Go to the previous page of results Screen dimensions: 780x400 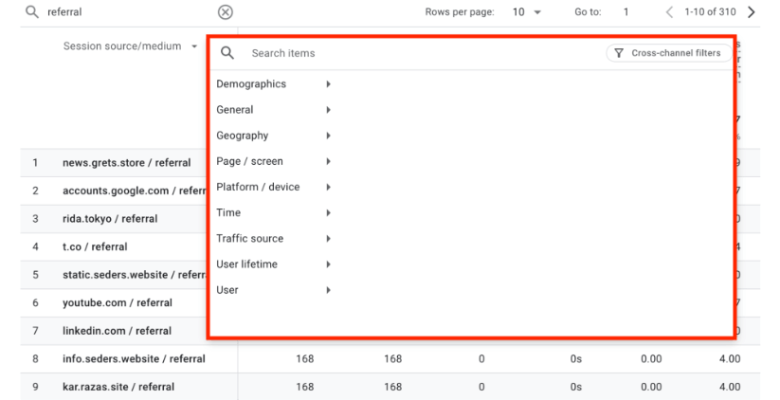[x=669, y=12]
